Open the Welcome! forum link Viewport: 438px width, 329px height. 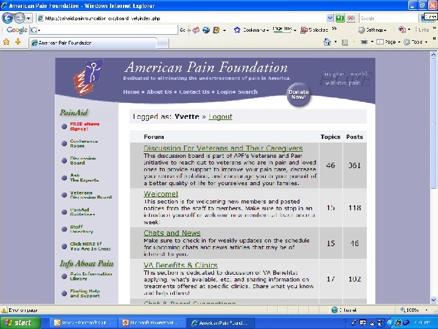pyautogui.click(x=161, y=194)
